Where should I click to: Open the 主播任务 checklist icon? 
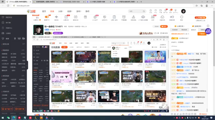click(66, 17)
